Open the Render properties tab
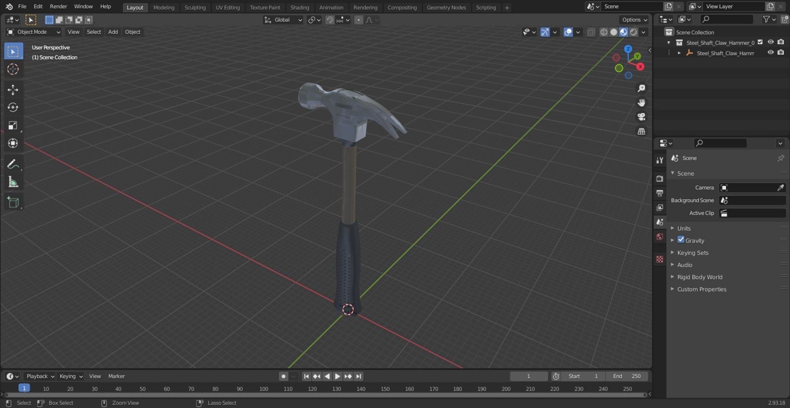Image resolution: width=790 pixels, height=408 pixels. click(660, 178)
